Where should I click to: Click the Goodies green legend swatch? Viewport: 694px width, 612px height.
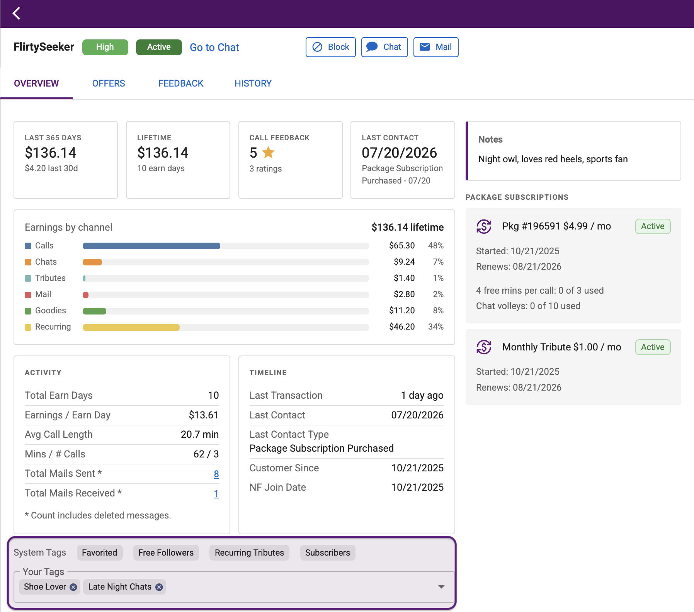click(28, 311)
